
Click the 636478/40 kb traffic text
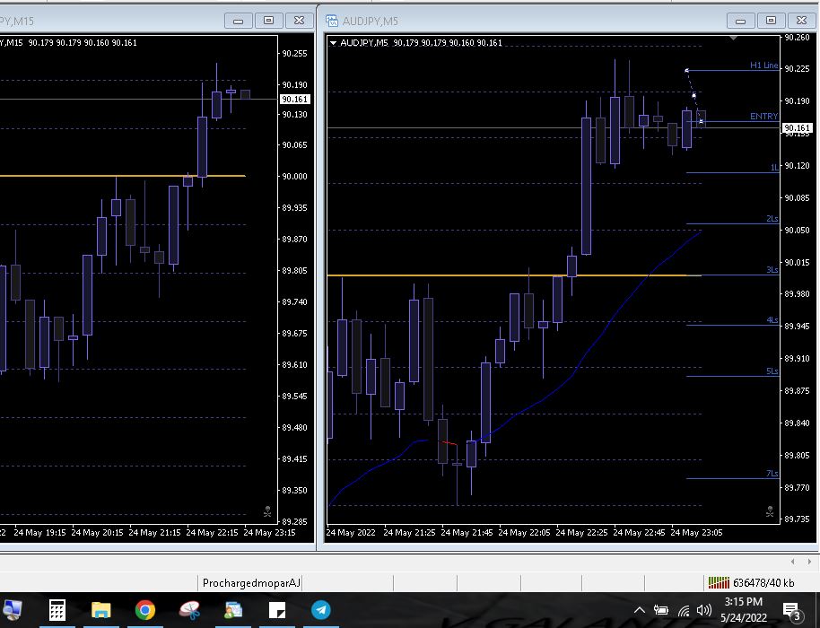pyautogui.click(x=763, y=582)
